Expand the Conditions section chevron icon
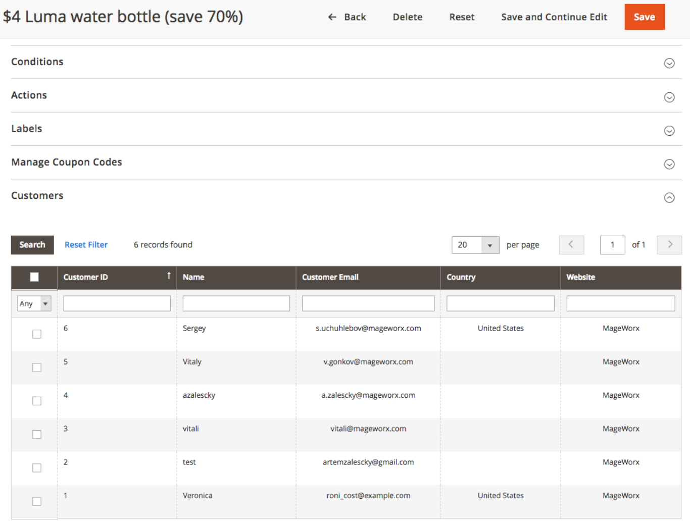The width and height of the screenshot is (690, 524). click(669, 63)
